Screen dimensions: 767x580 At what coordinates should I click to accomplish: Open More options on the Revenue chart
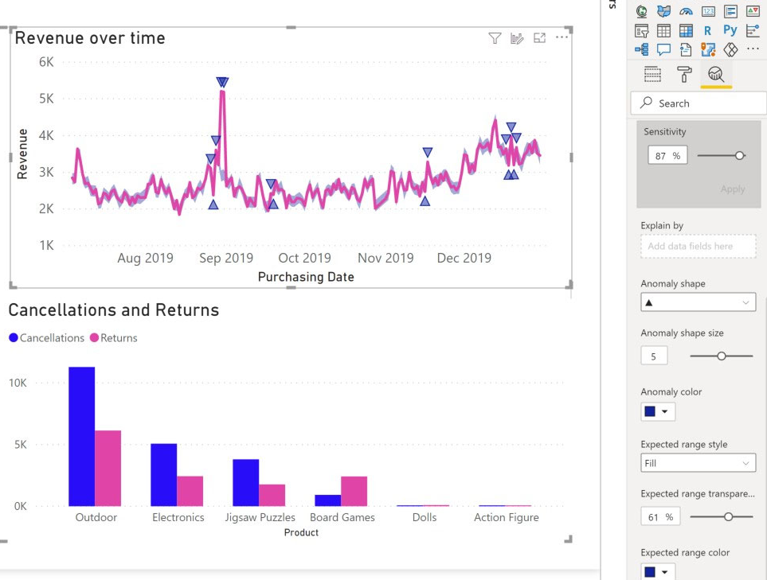pyautogui.click(x=562, y=37)
